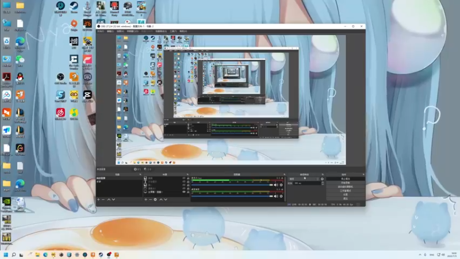Image resolution: width=460 pixels, height=259 pixels.
Task: Click the Studio Mode button in Controls
Action: coord(346,191)
